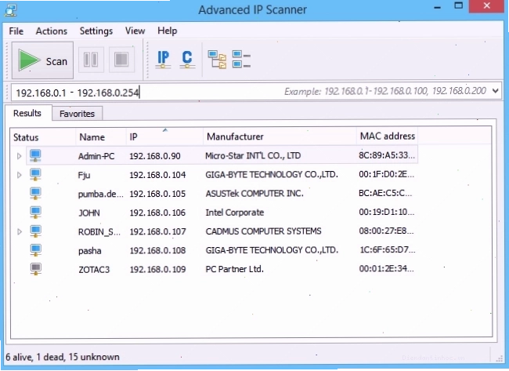Image resolution: width=509 pixels, height=371 pixels.
Task: Open the View menu
Action: 135,31
